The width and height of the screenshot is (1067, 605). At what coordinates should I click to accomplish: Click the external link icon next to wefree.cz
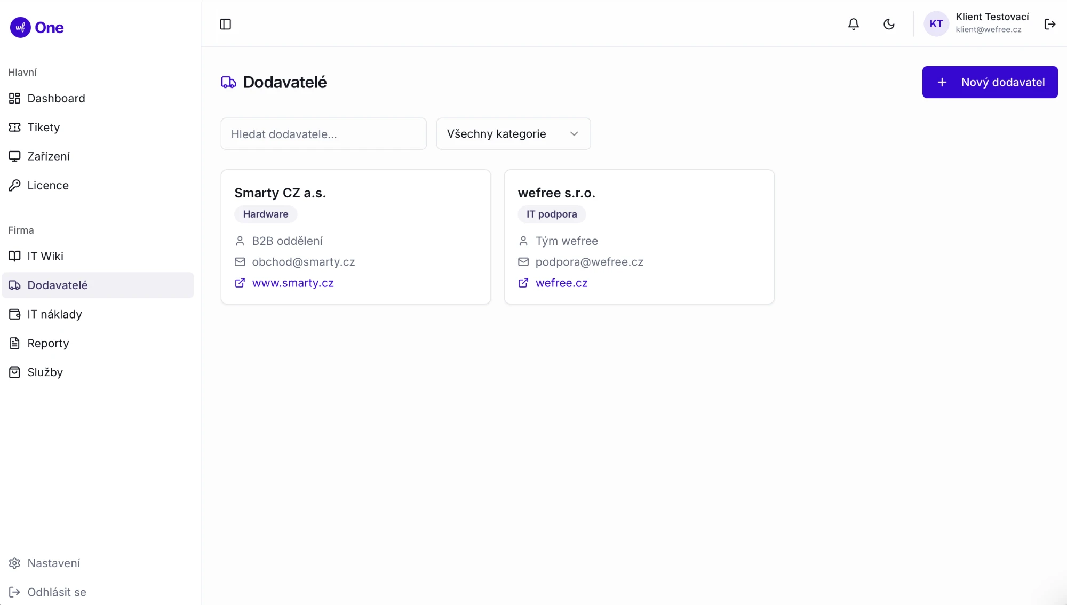tap(523, 283)
